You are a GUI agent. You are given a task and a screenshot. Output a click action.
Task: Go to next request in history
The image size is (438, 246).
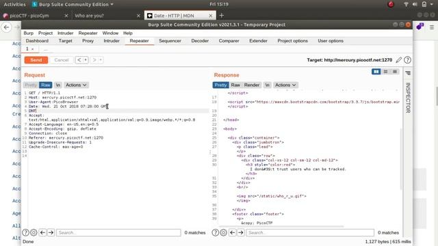coord(94,60)
